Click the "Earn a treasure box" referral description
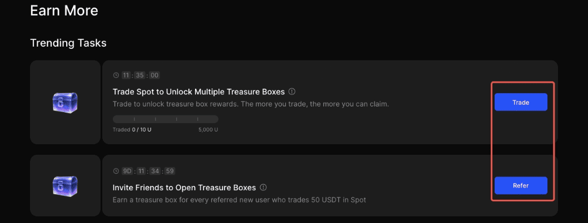 point(239,199)
